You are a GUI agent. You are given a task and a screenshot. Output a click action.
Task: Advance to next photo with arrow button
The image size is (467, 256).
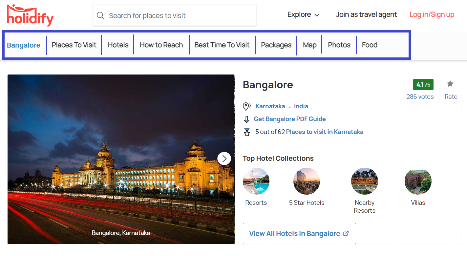pos(224,159)
